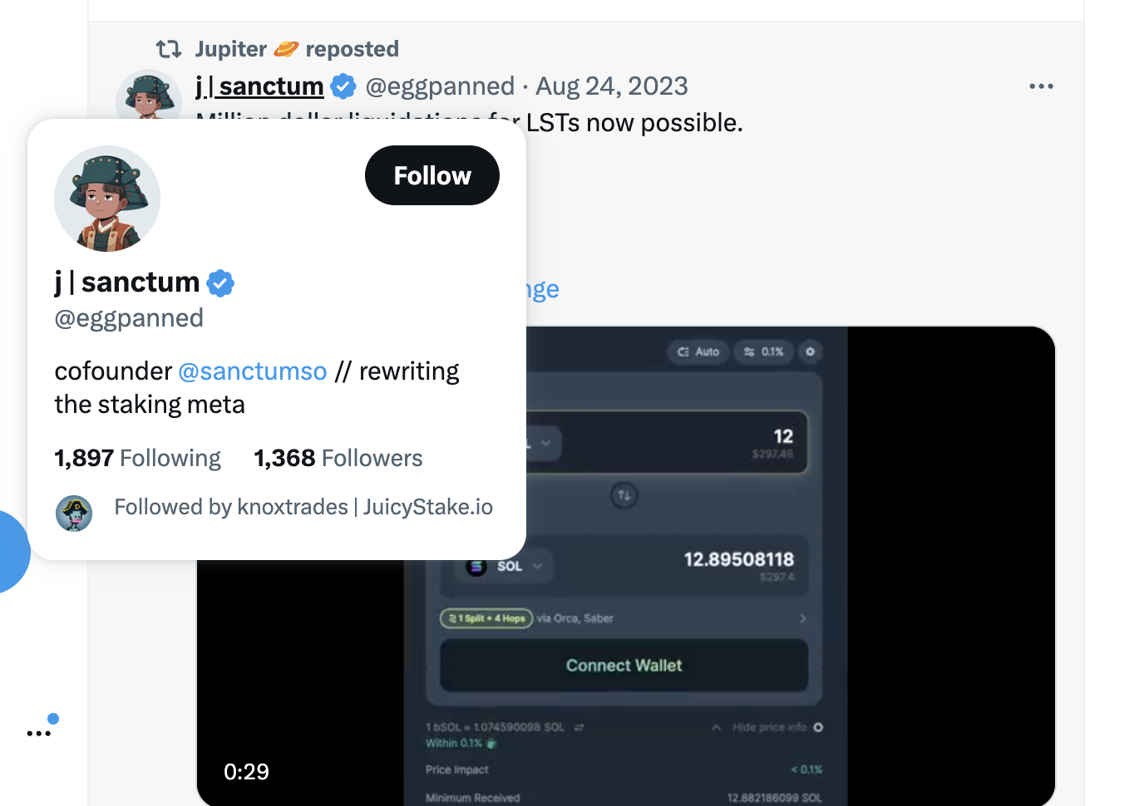1134x806 pixels.
Task: Expand the route details chevron
Action: click(x=802, y=618)
